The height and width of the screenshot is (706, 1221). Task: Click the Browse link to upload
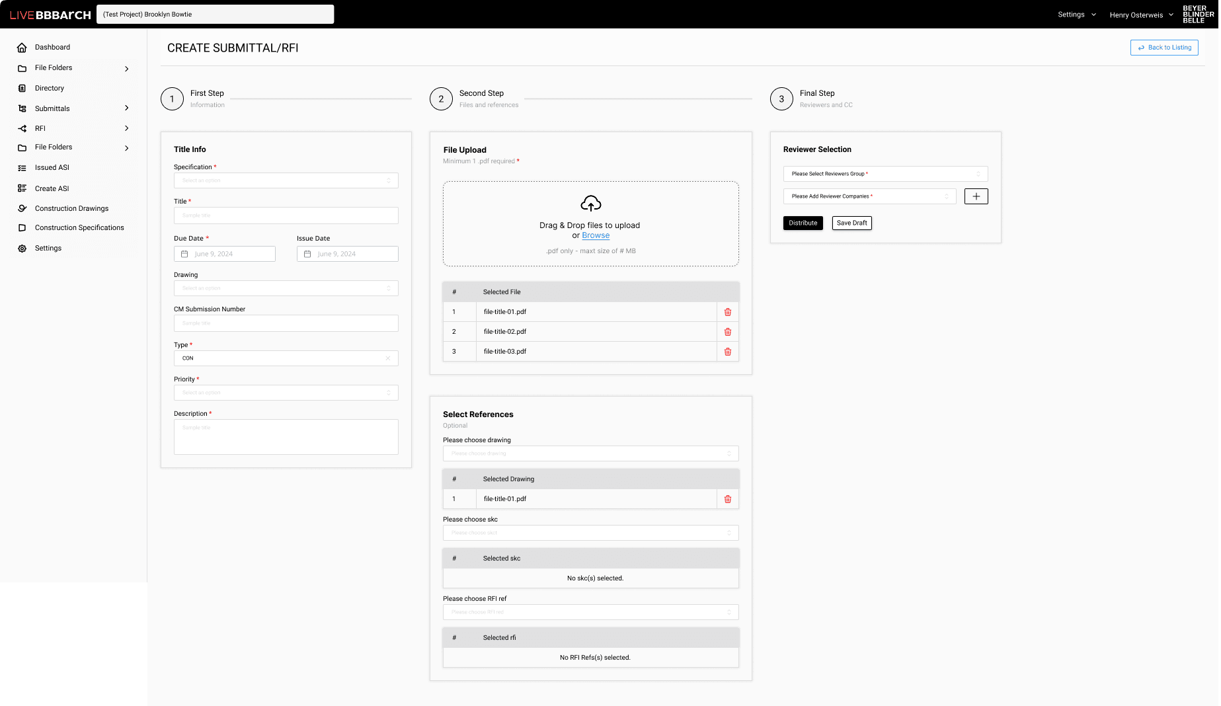pyautogui.click(x=596, y=235)
